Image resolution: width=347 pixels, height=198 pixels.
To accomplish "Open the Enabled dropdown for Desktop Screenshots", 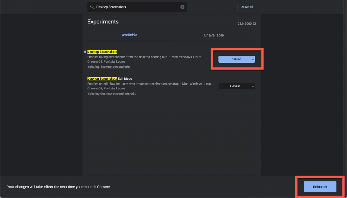I will pyautogui.click(x=237, y=59).
